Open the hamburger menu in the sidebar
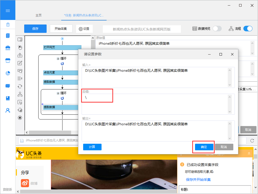The width and height of the screenshot is (258, 194). 8,11
